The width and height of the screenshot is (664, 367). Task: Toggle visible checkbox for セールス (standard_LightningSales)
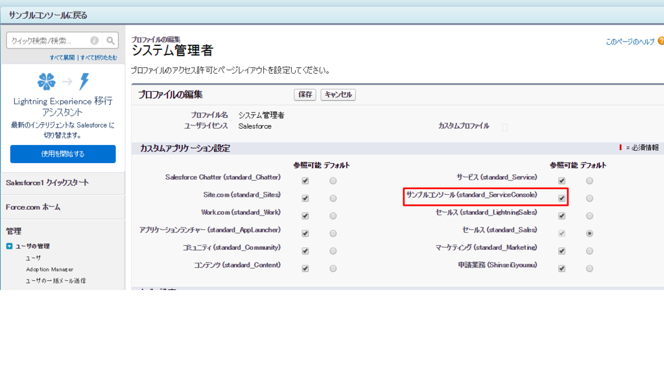562,216
